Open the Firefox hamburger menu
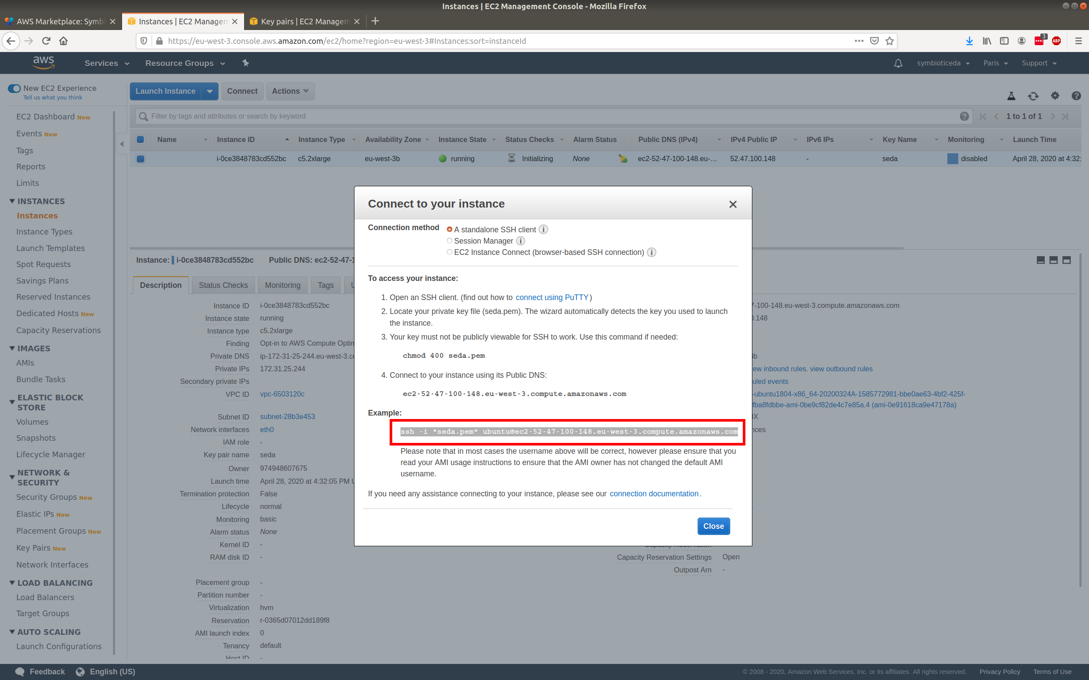Viewport: 1089px width, 680px height. point(1078,41)
